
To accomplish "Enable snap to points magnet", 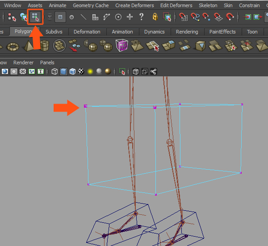I will pos(206,17).
